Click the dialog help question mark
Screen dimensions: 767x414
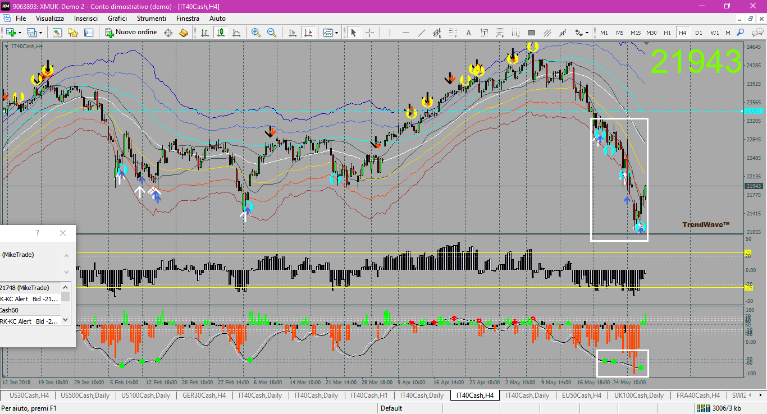[x=38, y=233]
